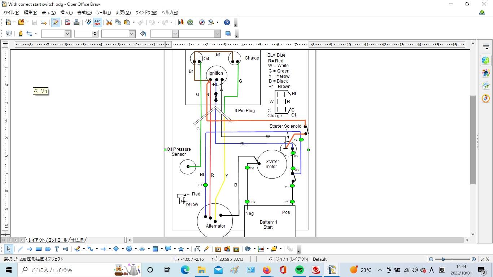493x277 pixels.
Task: Switch to the コントロール layer tab
Action: 58,240
